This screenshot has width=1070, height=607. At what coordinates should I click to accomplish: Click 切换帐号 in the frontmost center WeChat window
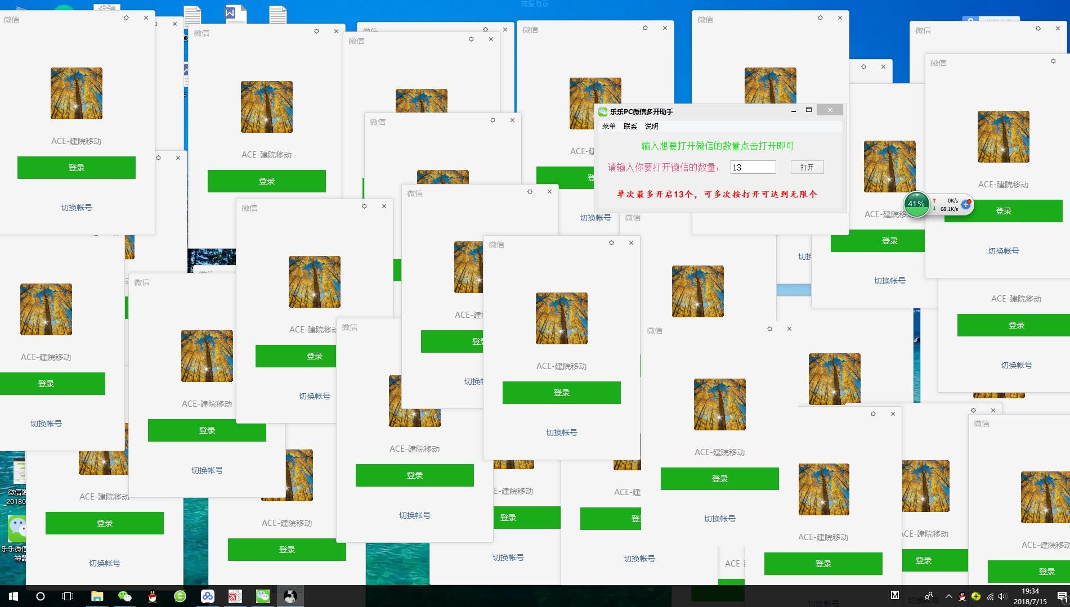click(x=562, y=433)
